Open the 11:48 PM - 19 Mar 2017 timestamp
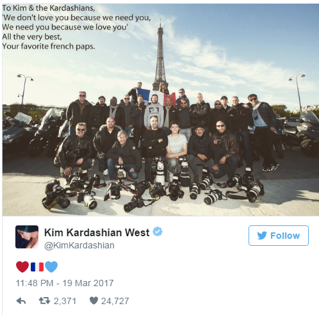Screen dimensions: 319x315 click(65, 283)
